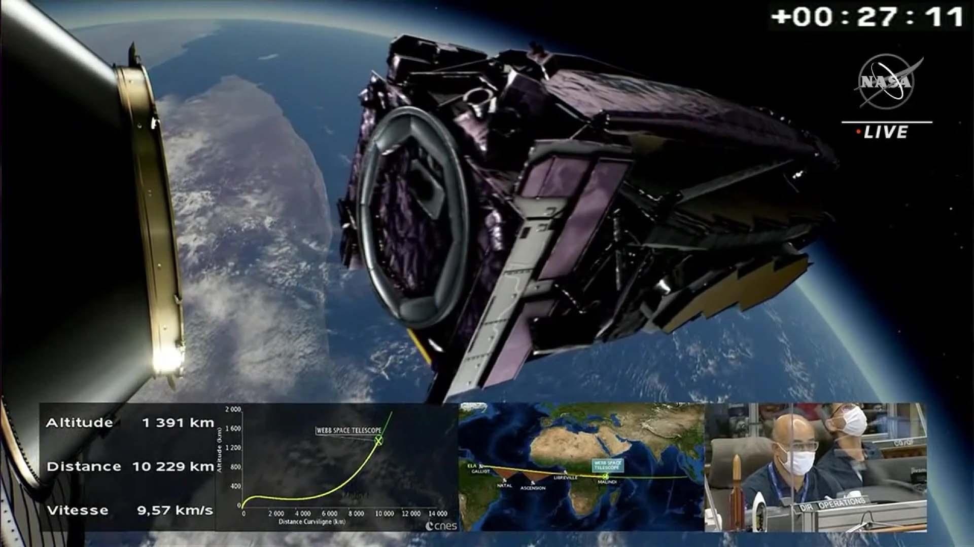Click the Galliot station marker on map
974x547 pixels.
click(x=480, y=465)
